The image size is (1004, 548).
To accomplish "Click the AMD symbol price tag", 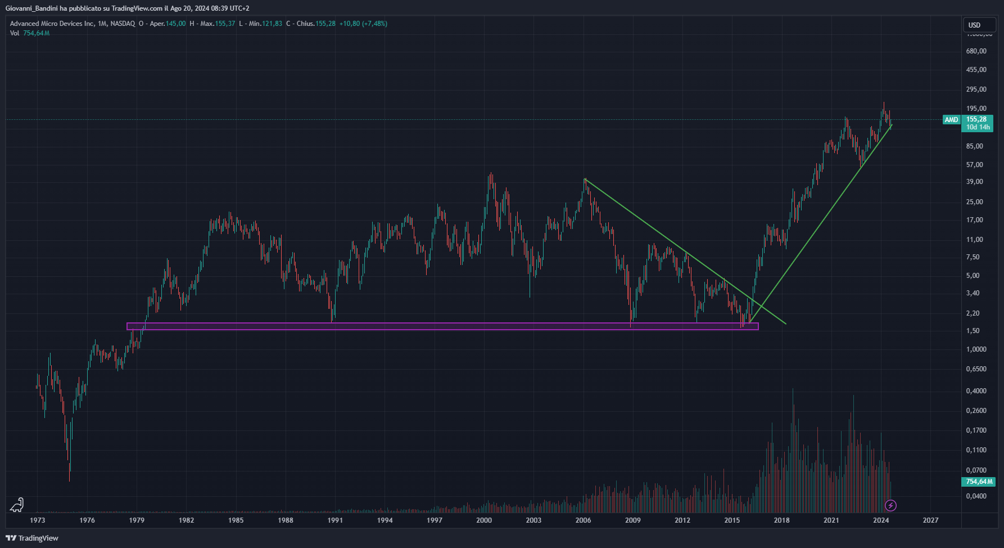I will coord(952,120).
